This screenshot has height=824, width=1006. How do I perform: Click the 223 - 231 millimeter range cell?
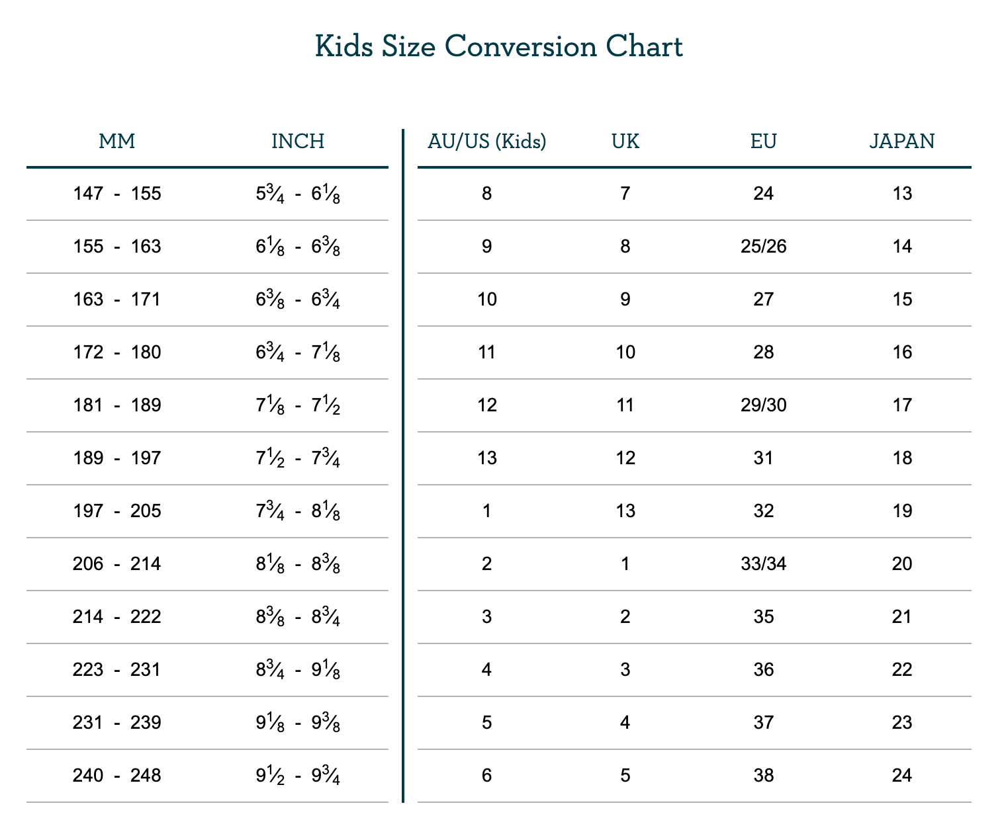(117, 670)
